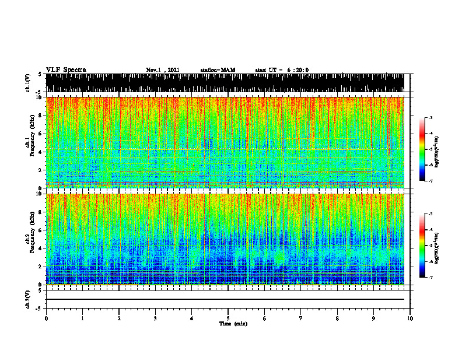Click the "-7" label on ch.2 color bar

(x=430, y=277)
